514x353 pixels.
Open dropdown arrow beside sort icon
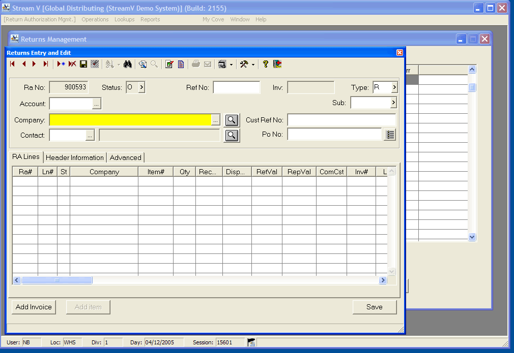tap(119, 65)
